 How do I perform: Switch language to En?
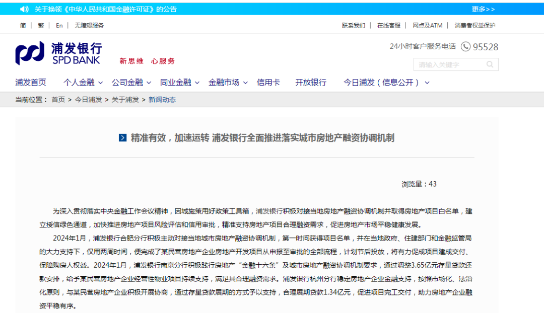point(59,25)
